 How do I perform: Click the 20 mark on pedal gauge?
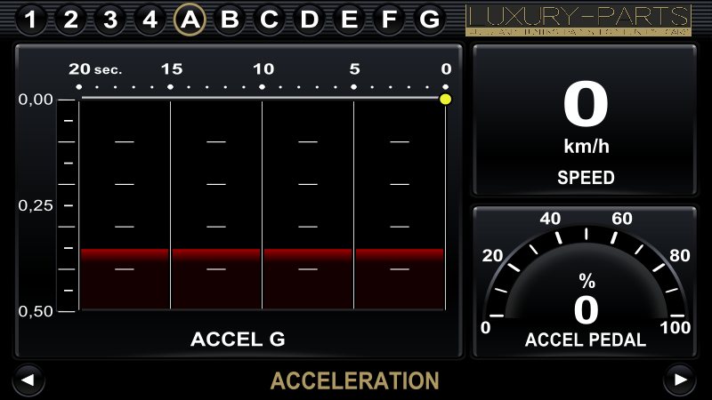coord(492,256)
